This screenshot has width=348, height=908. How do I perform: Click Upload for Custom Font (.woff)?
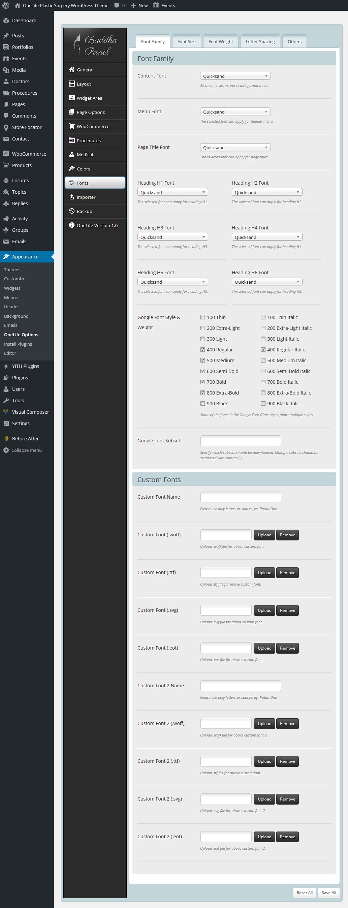[264, 535]
